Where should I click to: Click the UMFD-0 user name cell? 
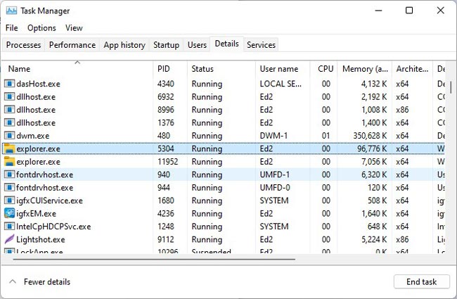point(274,188)
